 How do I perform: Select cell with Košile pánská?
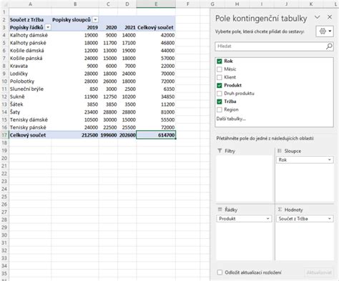click(x=30, y=59)
